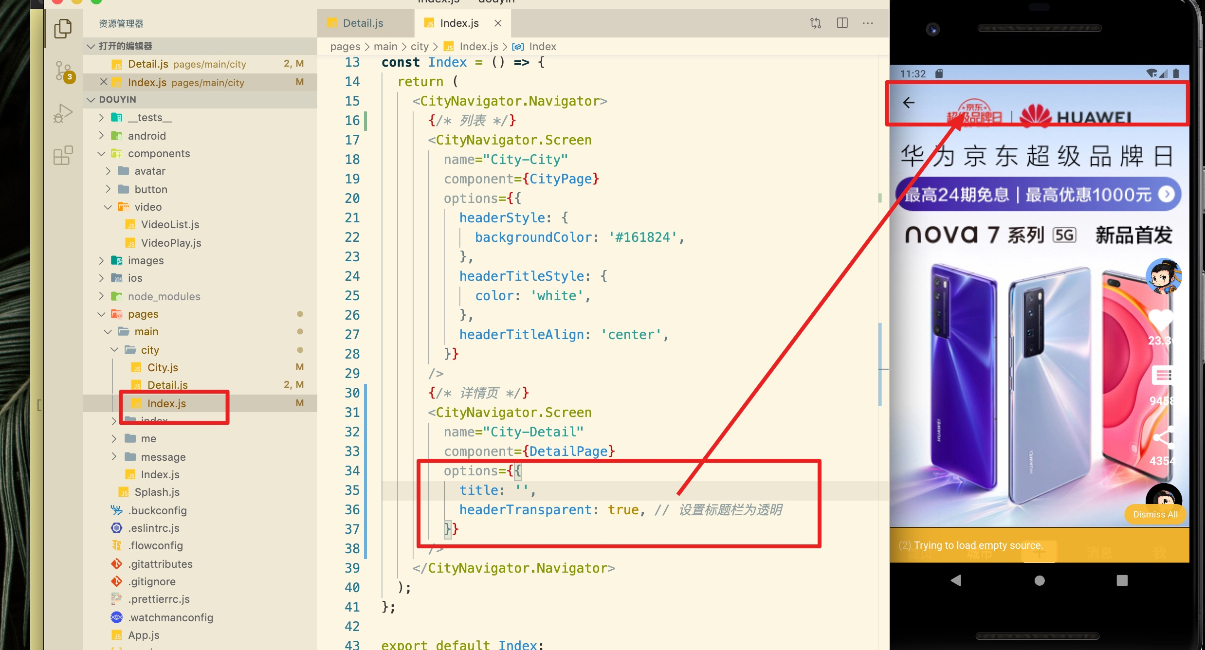Viewport: 1205px width, 650px height.
Task: Close Index.js in the open editors list
Action: (x=103, y=82)
